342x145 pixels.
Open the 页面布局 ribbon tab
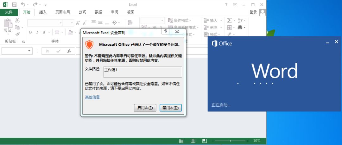click(x=63, y=12)
